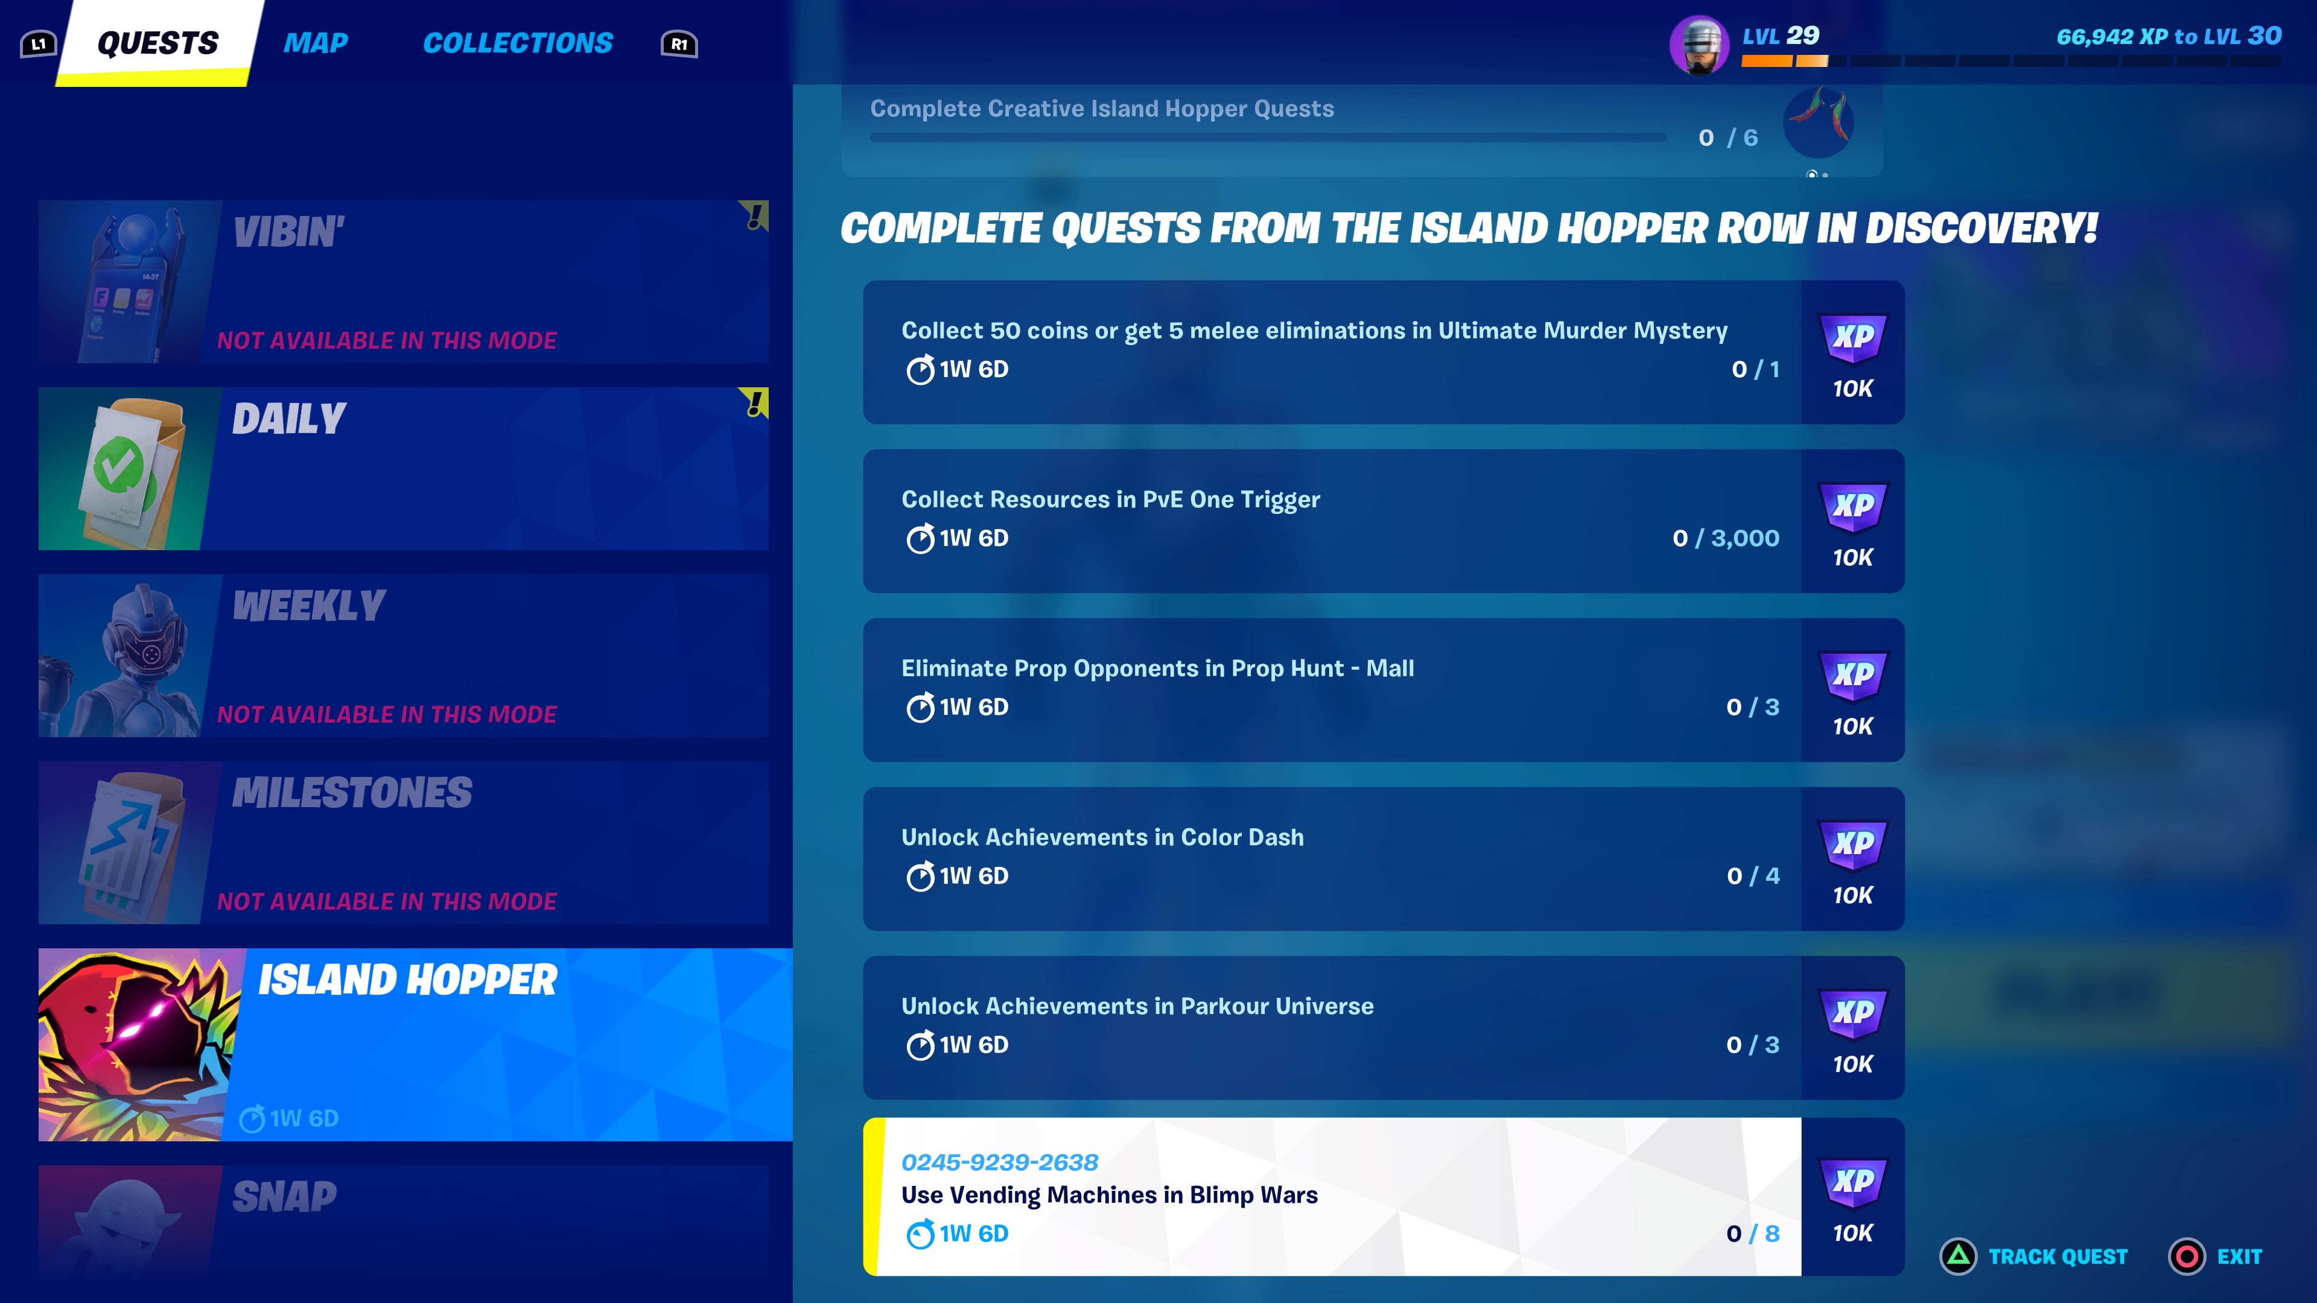2317x1303 pixels.
Task: Click the Blimp Wars island code link
Action: click(999, 1161)
